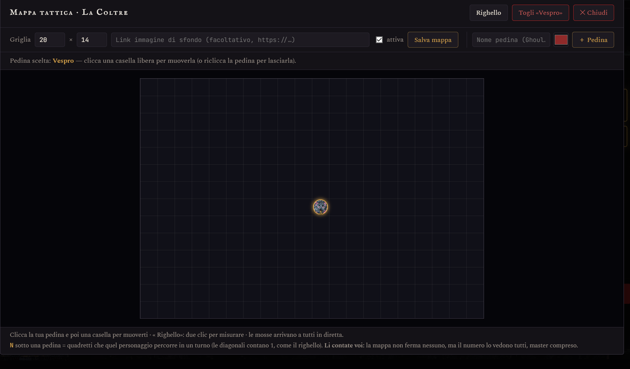The width and height of the screenshot is (630, 369).
Task: Focus the grid width field showing 20
Action: pyautogui.click(x=50, y=40)
